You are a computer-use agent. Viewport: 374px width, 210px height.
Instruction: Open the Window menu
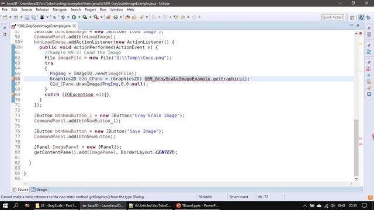pyautogui.click(x=116, y=9)
